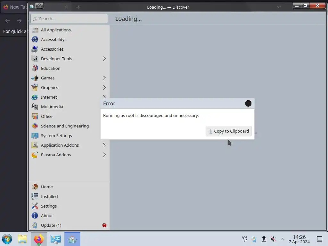Click the Discover taskbar icon

point(72,239)
